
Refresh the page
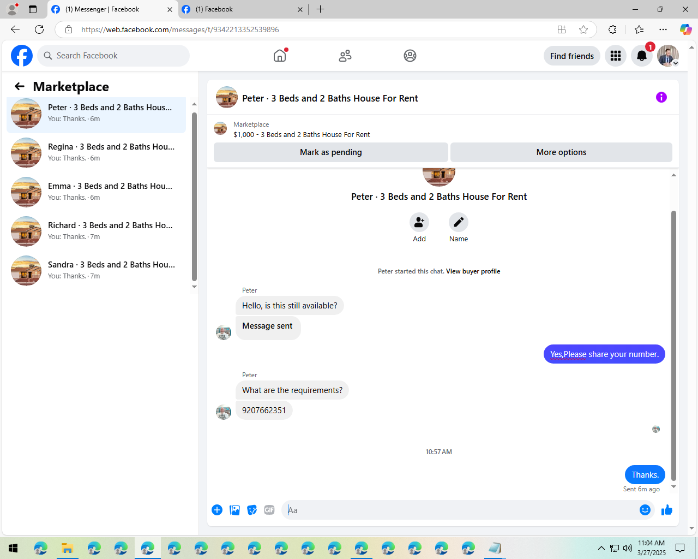(x=39, y=29)
